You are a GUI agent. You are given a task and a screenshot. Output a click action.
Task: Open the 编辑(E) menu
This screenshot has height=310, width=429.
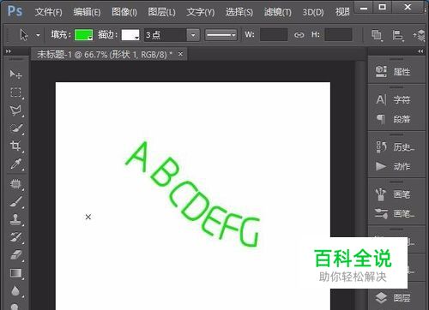tap(87, 12)
